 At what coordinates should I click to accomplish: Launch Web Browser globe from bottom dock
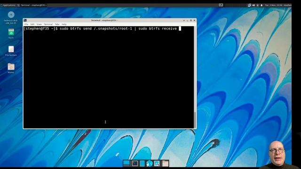tap(149, 163)
